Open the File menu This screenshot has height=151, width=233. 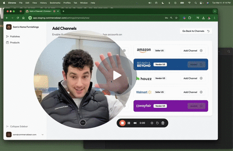click(21, 3)
